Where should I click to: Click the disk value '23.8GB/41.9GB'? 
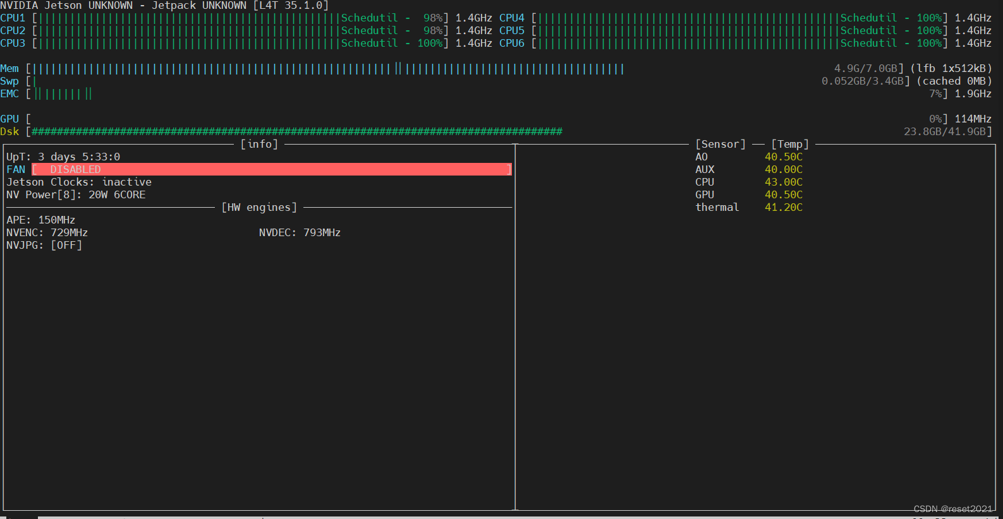point(945,131)
